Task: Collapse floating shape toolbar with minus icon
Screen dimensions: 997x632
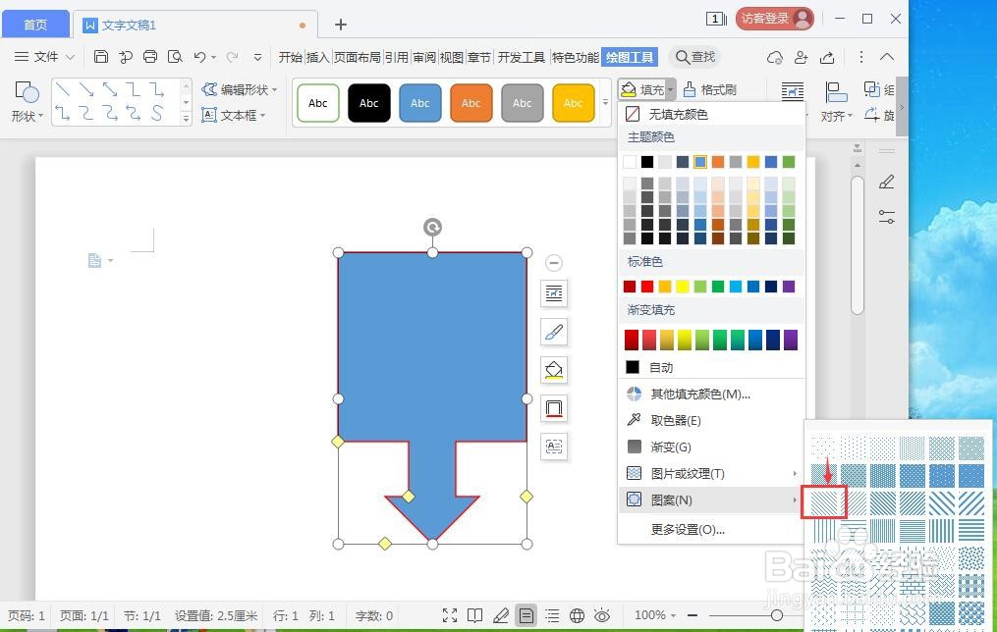Action: [554, 262]
